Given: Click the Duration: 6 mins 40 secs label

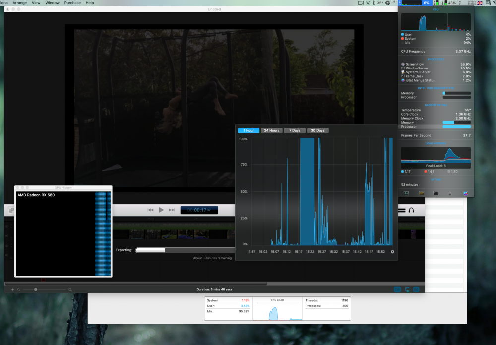Looking at the screenshot, I should click(x=214, y=289).
